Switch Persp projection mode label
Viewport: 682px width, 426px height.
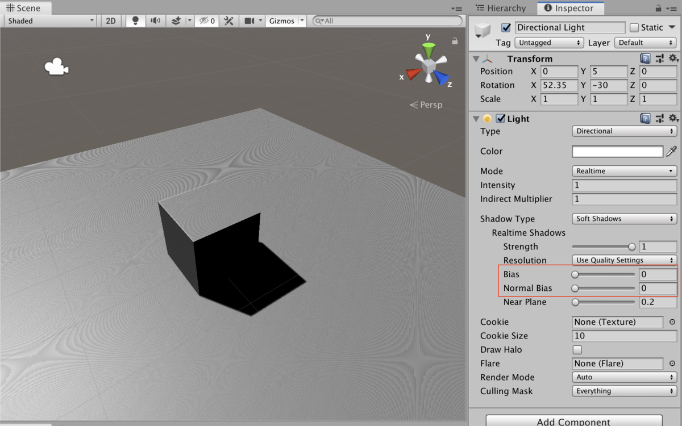click(431, 105)
